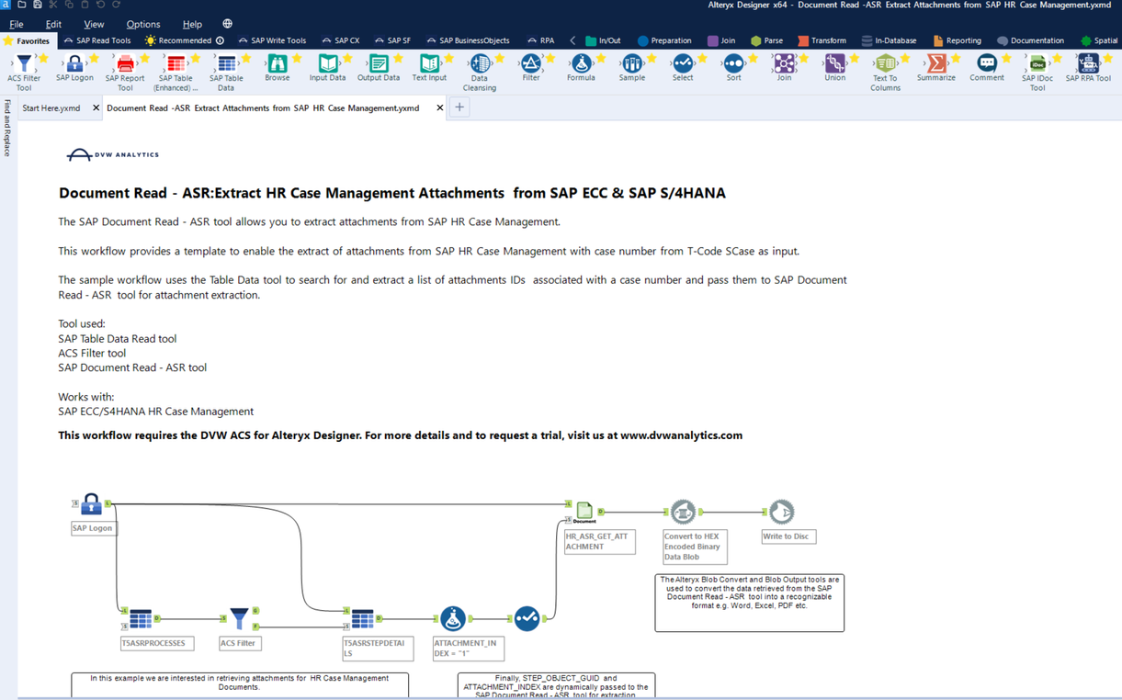Screen dimensions: 1122x700
Task: Open the Preparation palette category
Action: pos(664,40)
